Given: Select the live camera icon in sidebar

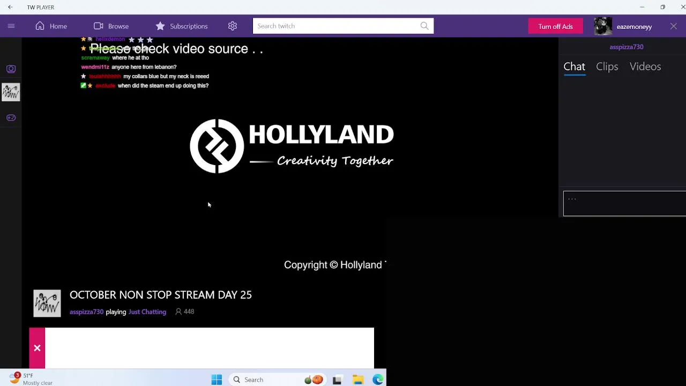Looking at the screenshot, I should (x=11, y=69).
